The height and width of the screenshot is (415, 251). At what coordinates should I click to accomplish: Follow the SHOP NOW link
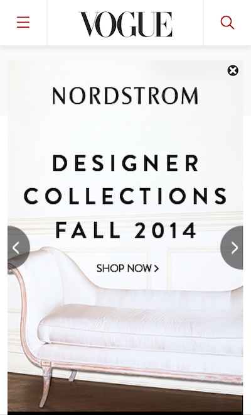click(x=127, y=268)
